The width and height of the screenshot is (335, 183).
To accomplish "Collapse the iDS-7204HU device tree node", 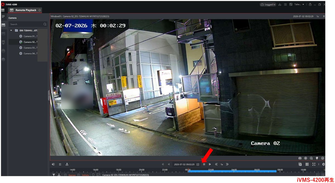I will 11,30.
